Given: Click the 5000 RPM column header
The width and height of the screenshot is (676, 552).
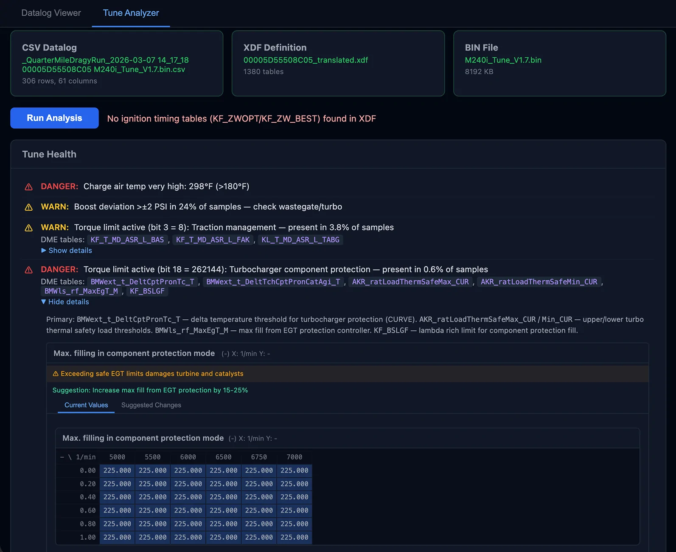Looking at the screenshot, I should pos(117,457).
